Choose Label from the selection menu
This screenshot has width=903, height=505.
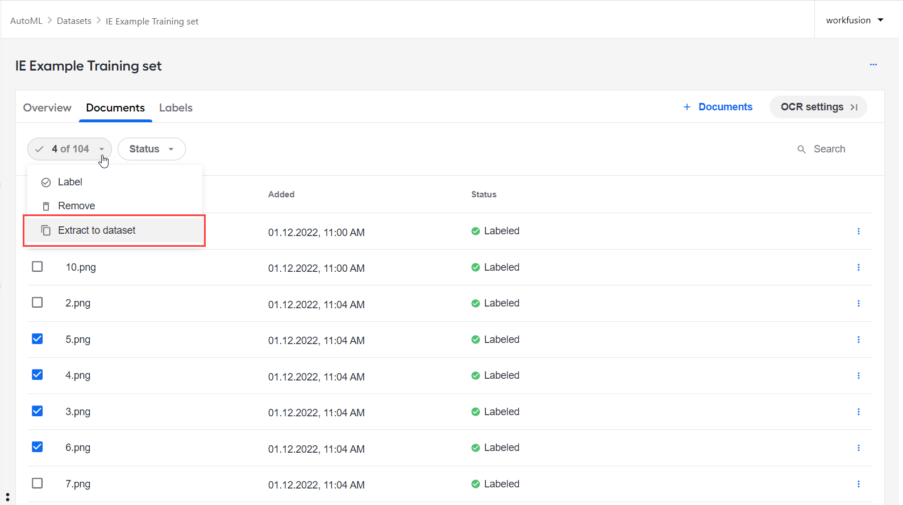115,182
